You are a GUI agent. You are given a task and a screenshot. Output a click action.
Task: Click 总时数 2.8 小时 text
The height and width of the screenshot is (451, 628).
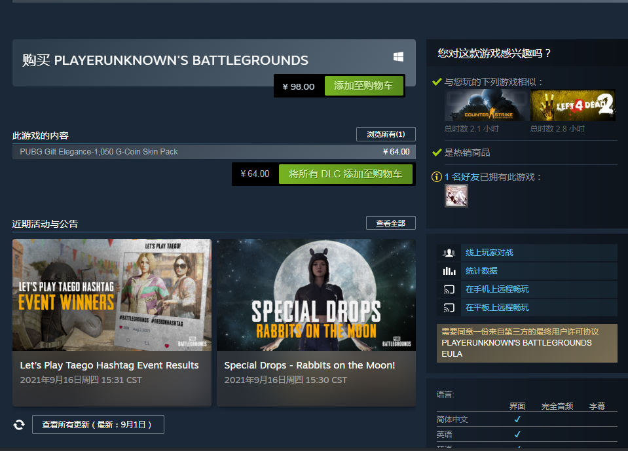557,129
